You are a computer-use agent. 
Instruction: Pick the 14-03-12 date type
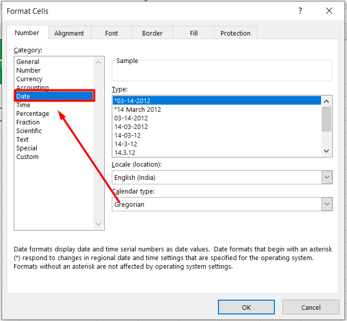217,135
